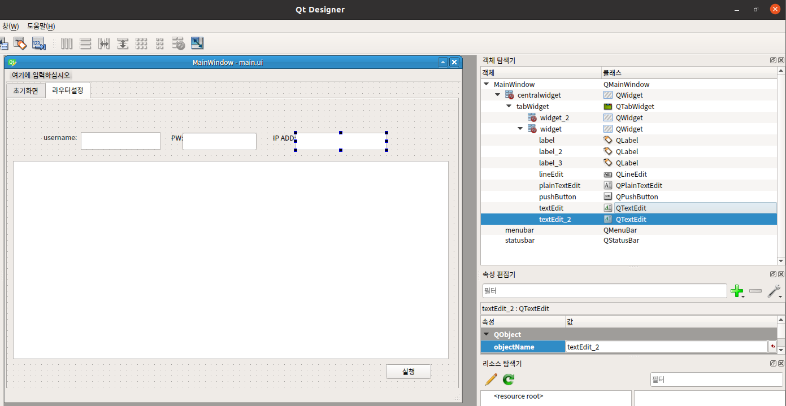
Task: Open the 창(W) menu
Action: point(10,27)
